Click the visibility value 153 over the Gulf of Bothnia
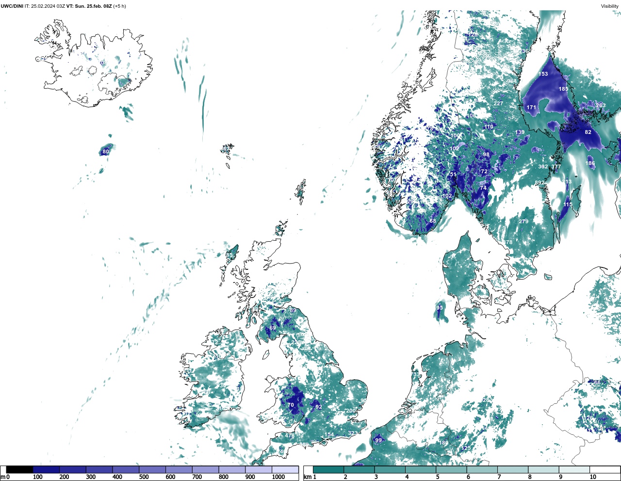The width and height of the screenshot is (621, 481). [x=543, y=74]
